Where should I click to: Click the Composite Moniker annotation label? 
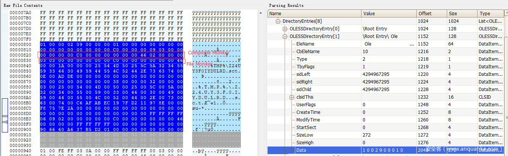[208, 53]
